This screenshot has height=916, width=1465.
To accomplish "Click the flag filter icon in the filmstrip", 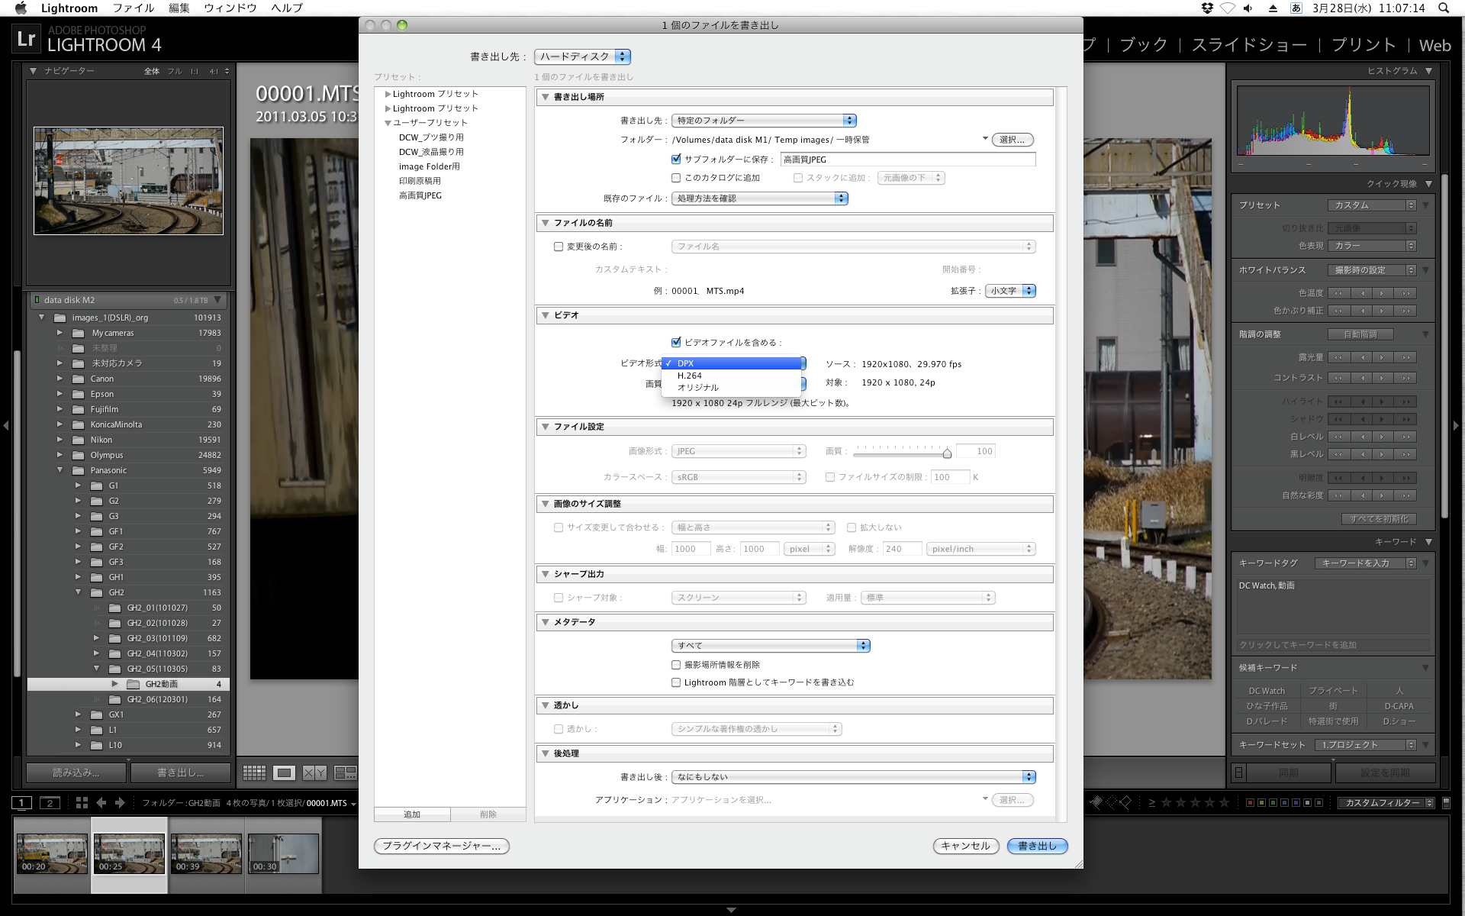I will (x=1096, y=802).
